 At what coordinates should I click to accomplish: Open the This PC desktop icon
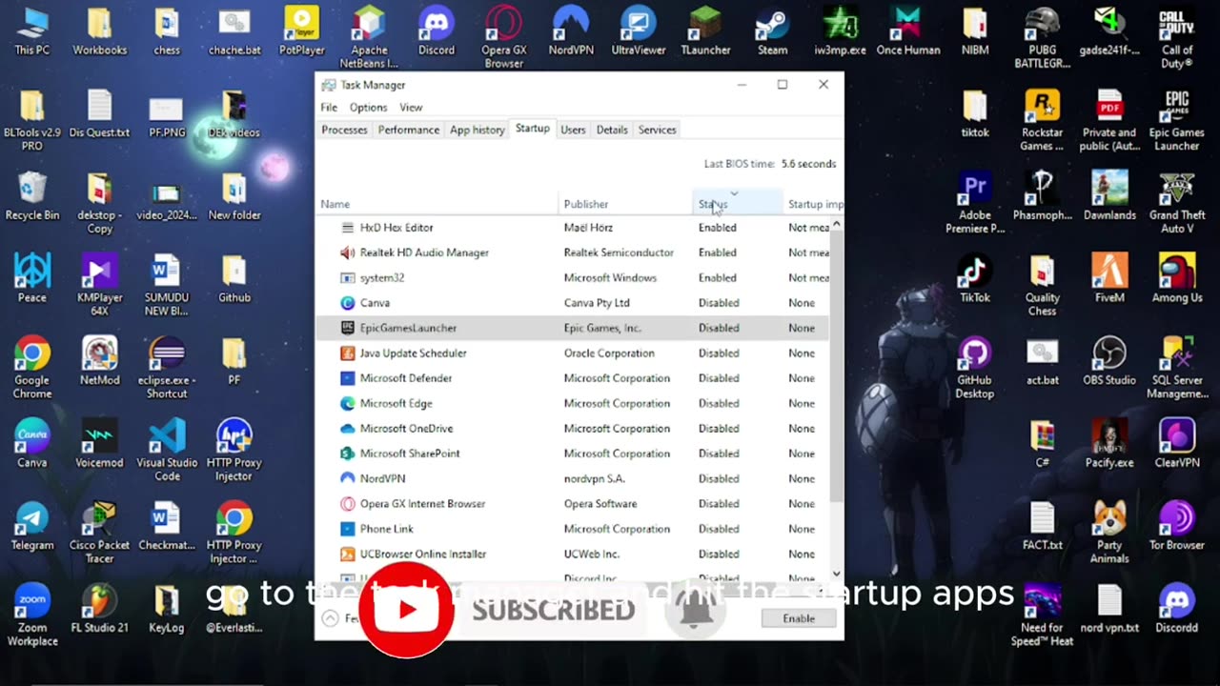[x=32, y=30]
